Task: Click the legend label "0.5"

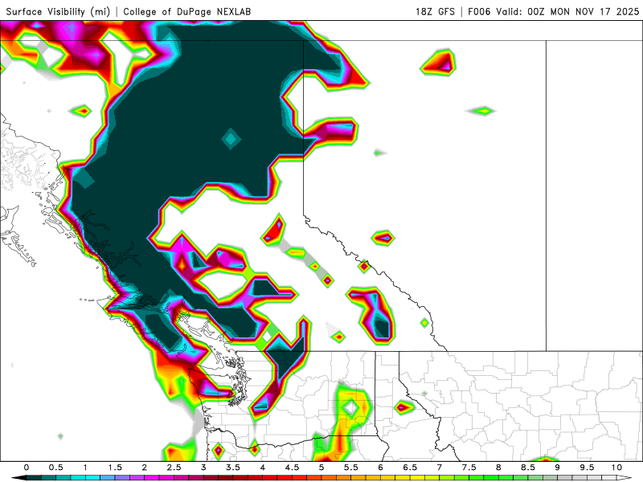Action: (x=55, y=468)
